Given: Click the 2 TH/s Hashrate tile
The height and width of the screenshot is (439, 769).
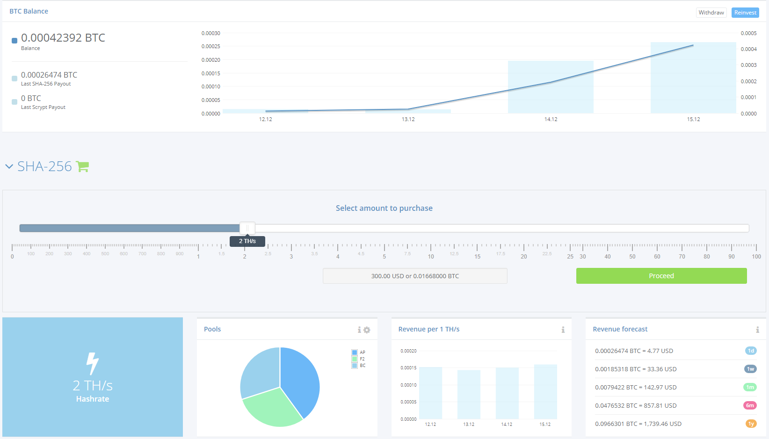Looking at the screenshot, I should pos(93,377).
